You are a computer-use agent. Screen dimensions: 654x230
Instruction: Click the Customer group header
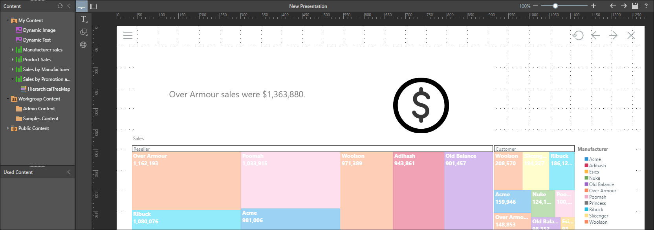click(x=534, y=149)
